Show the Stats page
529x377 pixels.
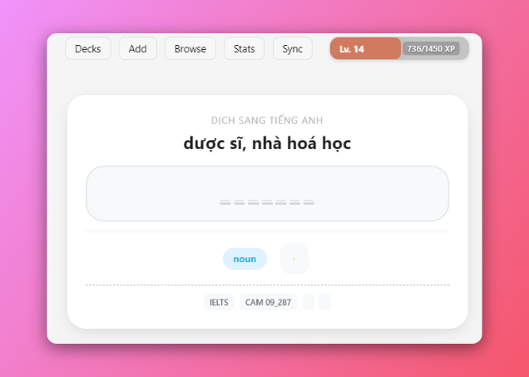tap(244, 48)
